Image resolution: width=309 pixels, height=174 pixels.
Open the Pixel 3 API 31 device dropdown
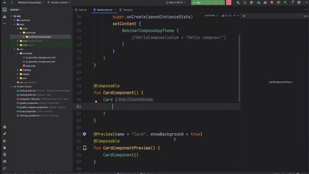click(176, 2)
